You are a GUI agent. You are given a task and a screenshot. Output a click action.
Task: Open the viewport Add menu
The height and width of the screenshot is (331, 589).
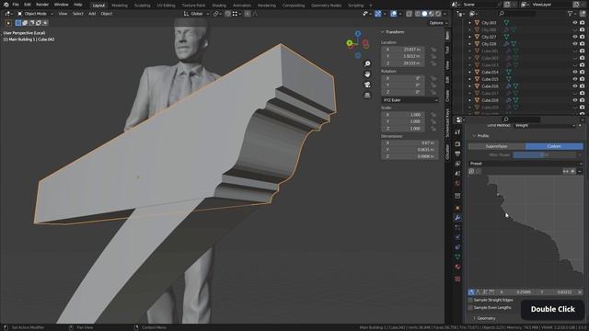point(92,14)
